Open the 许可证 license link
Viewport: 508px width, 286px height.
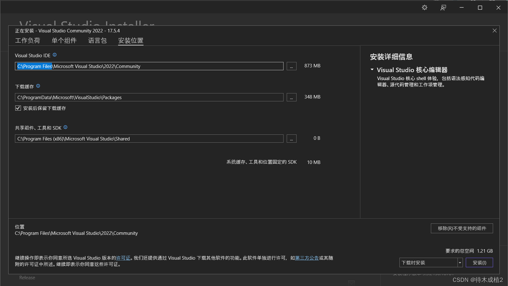coord(123,258)
